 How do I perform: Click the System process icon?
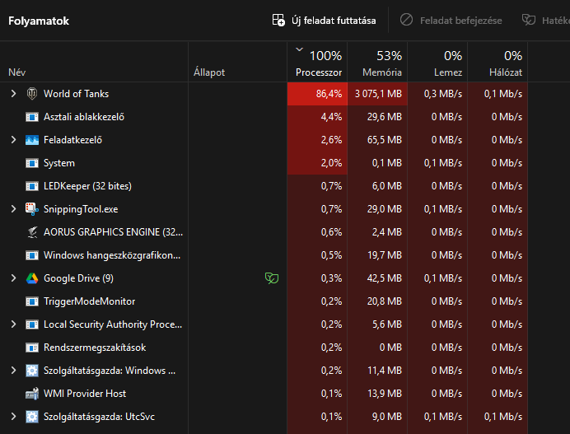coord(32,163)
